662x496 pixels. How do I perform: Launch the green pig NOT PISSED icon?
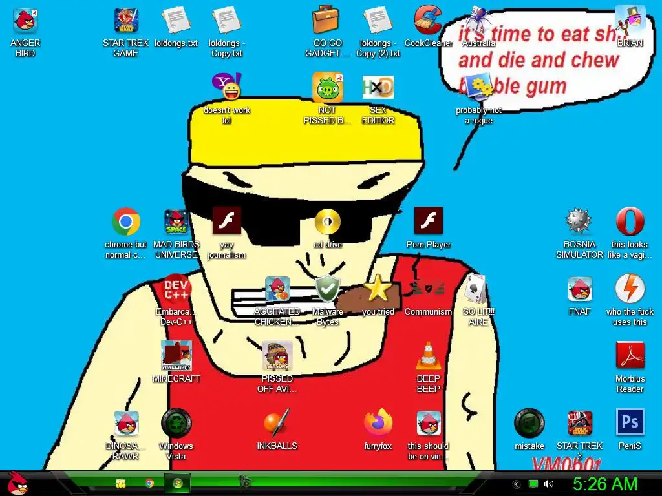point(327,87)
